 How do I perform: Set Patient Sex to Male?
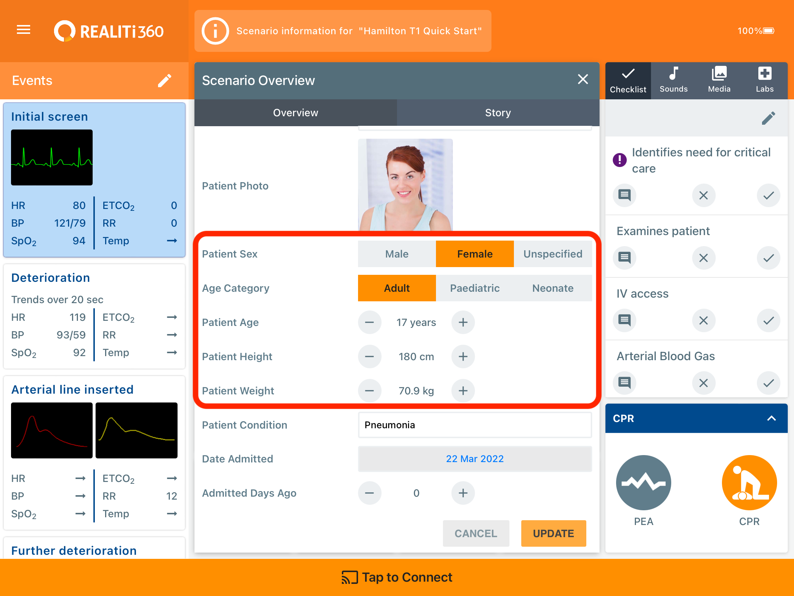tap(397, 254)
